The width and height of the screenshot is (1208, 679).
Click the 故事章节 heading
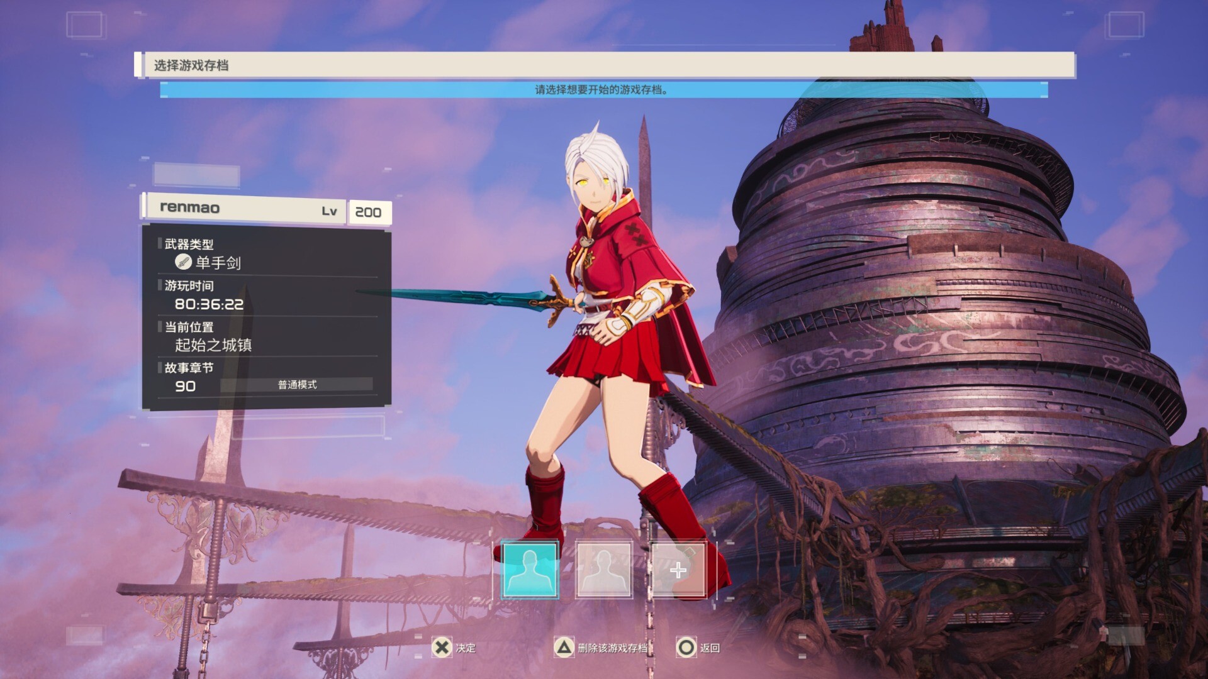click(x=189, y=368)
